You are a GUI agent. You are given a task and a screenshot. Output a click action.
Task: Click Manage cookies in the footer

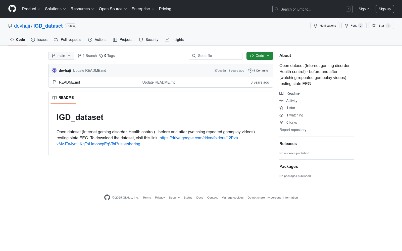tap(233, 198)
